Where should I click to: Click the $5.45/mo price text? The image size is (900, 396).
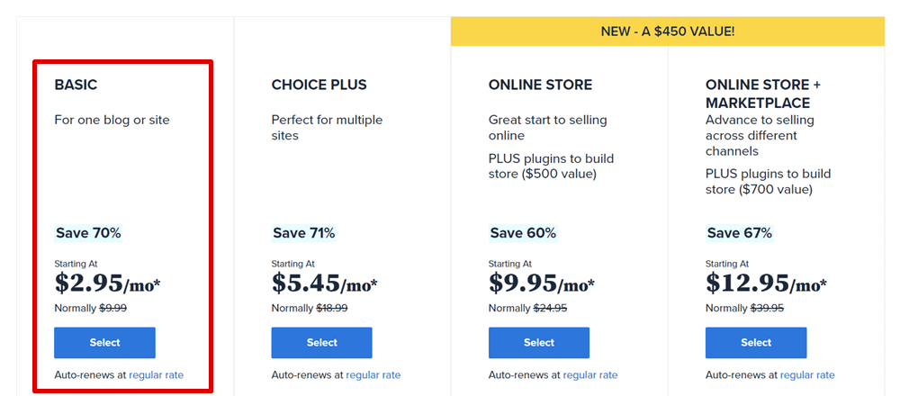click(324, 283)
